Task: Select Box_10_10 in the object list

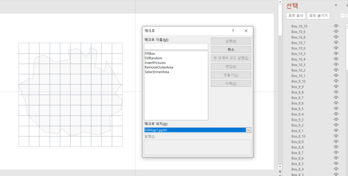Action: coord(299,26)
